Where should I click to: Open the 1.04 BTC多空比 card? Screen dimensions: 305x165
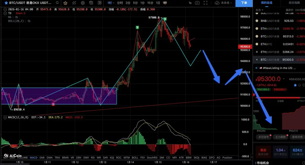point(281,152)
